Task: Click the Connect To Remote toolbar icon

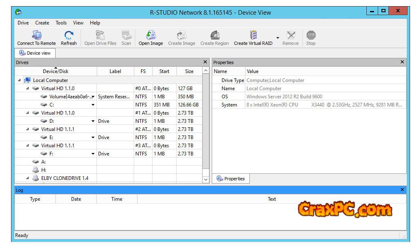Action: point(36,35)
